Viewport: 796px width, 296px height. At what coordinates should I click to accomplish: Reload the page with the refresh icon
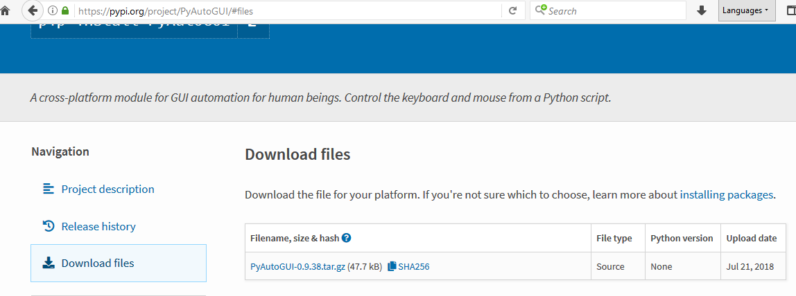pyautogui.click(x=513, y=11)
